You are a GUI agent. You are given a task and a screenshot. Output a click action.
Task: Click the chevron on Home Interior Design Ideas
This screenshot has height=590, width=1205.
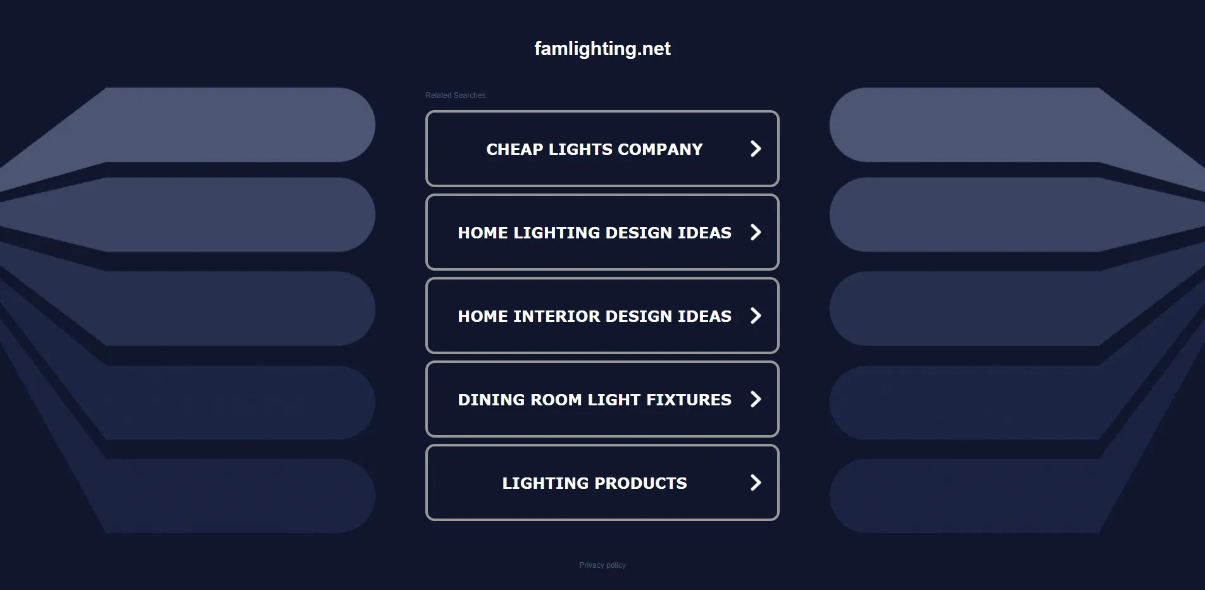(x=755, y=316)
